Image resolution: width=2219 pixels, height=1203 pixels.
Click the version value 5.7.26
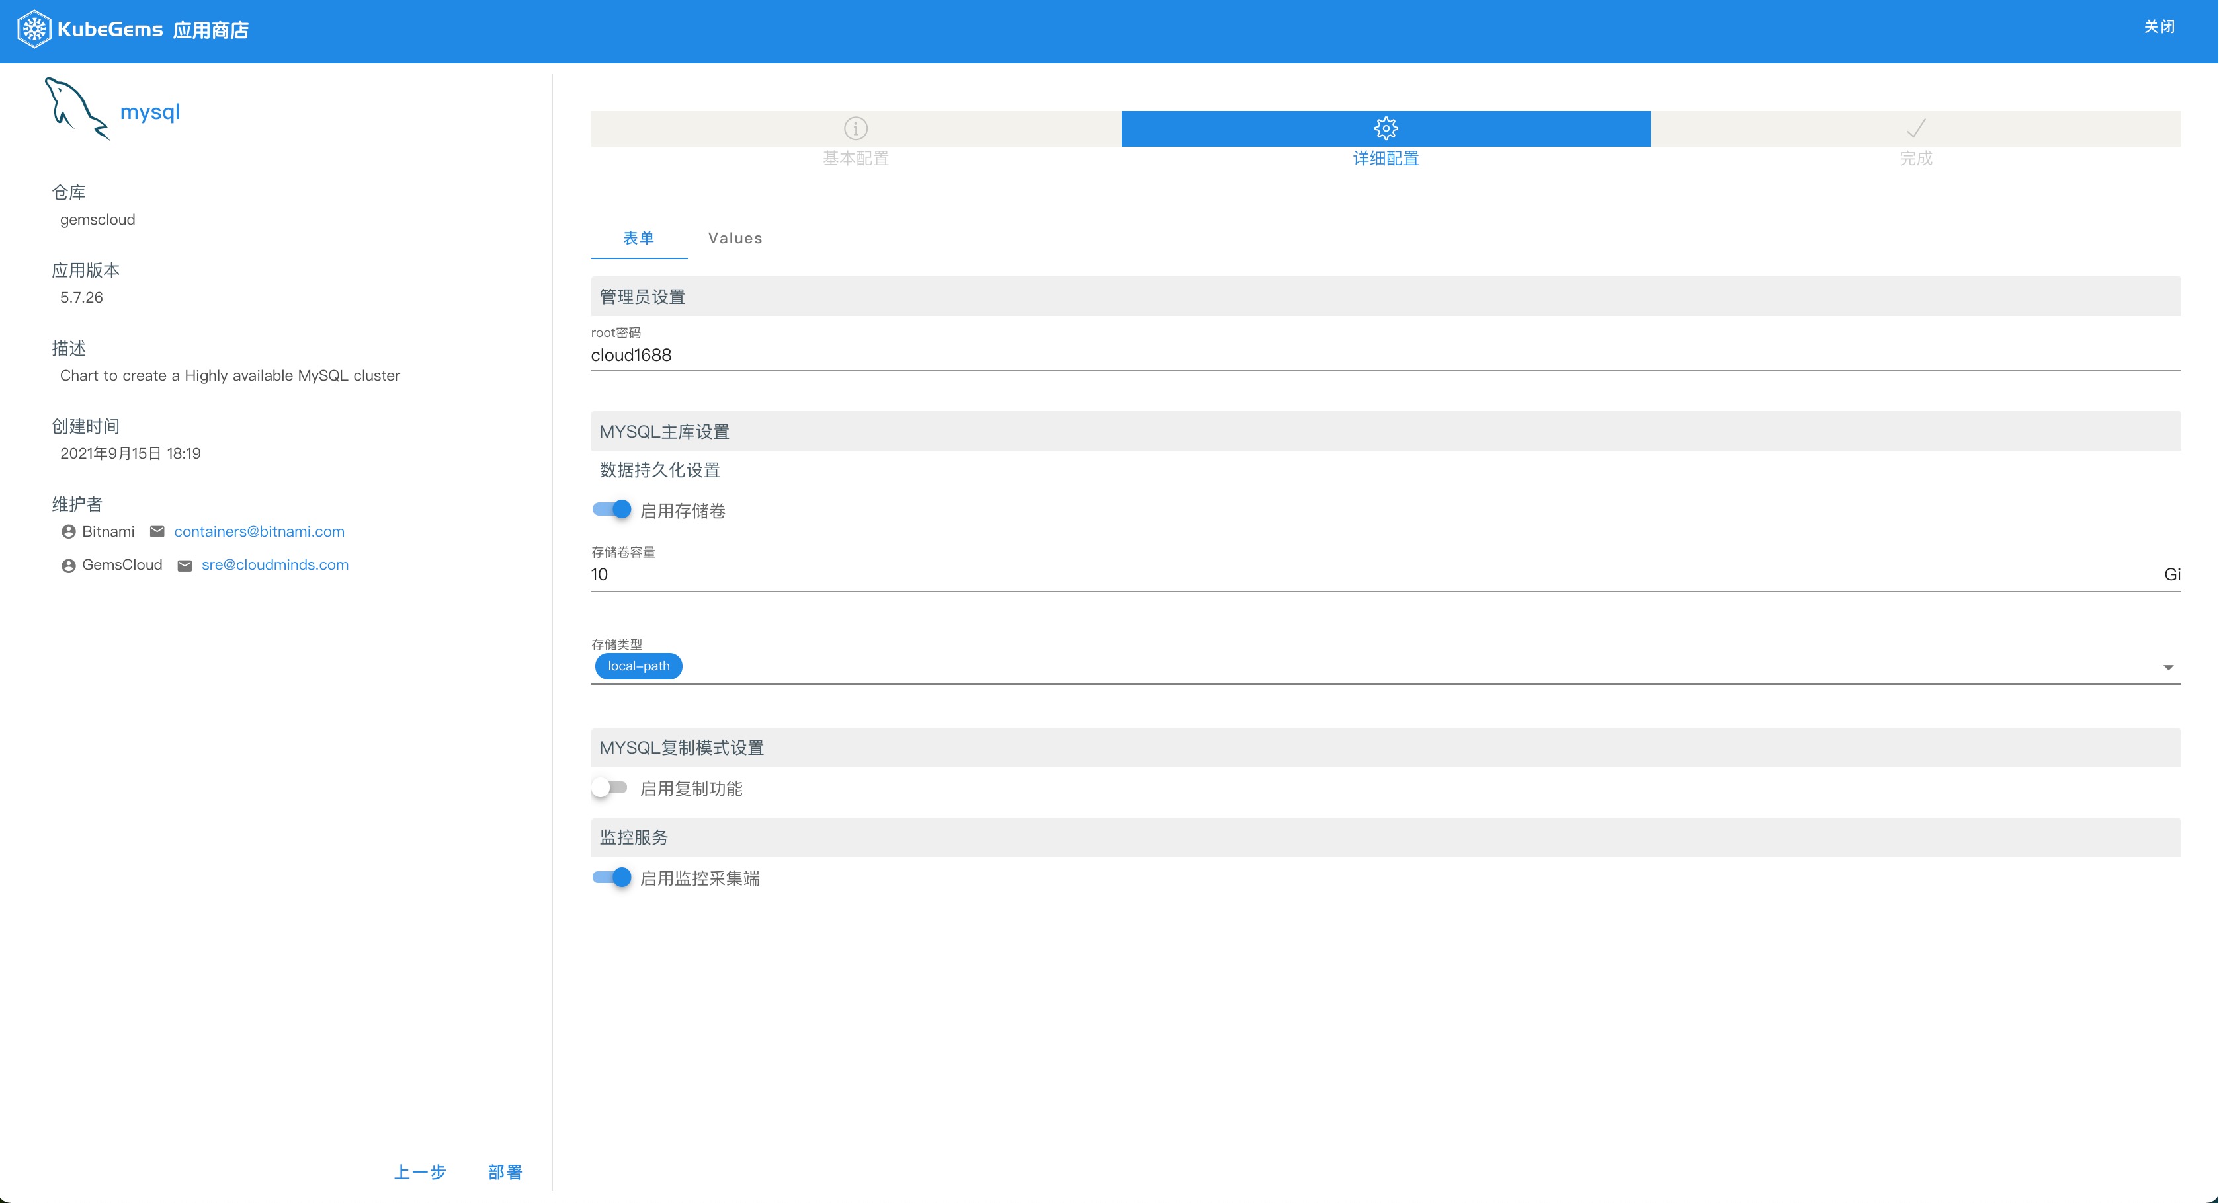pos(82,297)
